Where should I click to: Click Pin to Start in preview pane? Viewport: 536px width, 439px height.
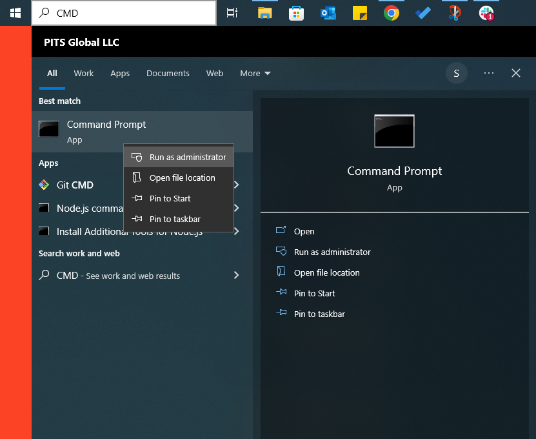click(x=315, y=293)
